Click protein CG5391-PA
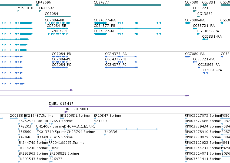 tap(205, 73)
